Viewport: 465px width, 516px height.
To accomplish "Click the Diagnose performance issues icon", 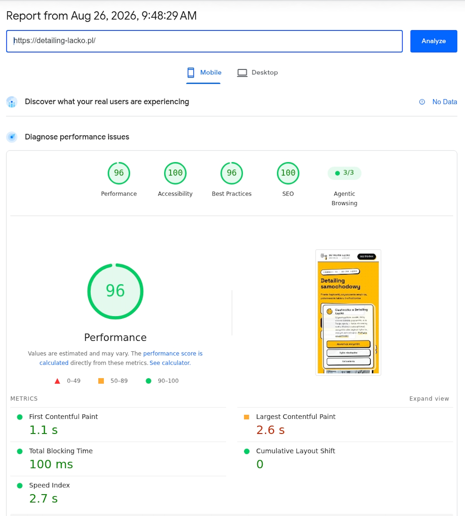I will point(12,137).
